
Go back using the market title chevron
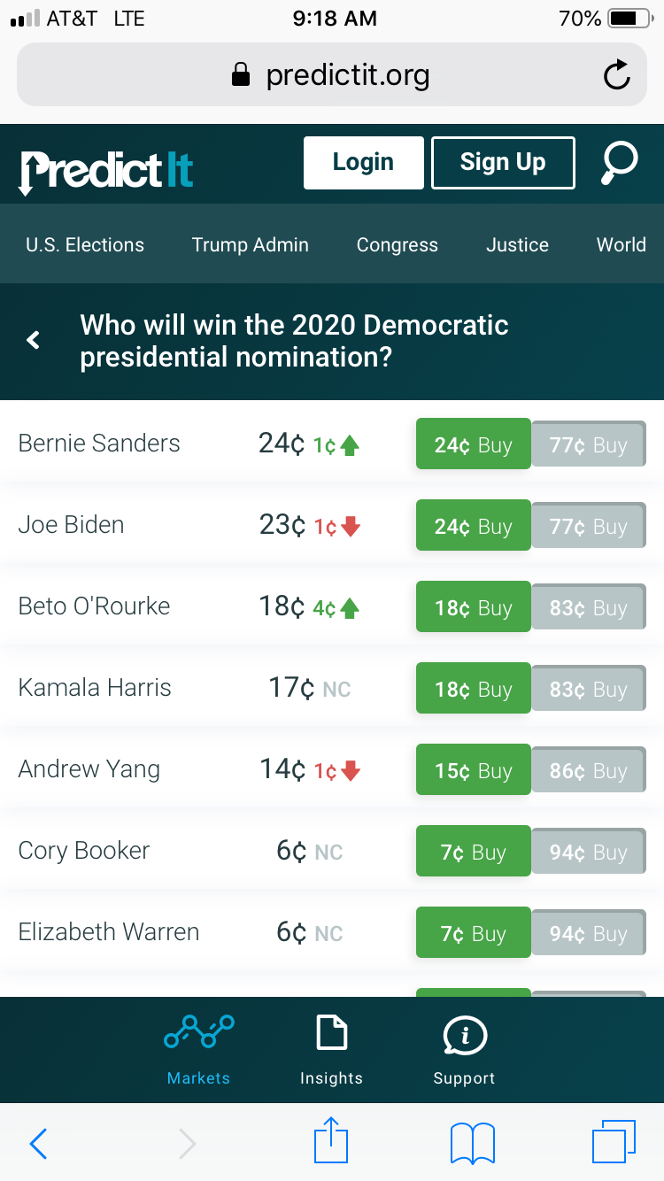click(34, 340)
